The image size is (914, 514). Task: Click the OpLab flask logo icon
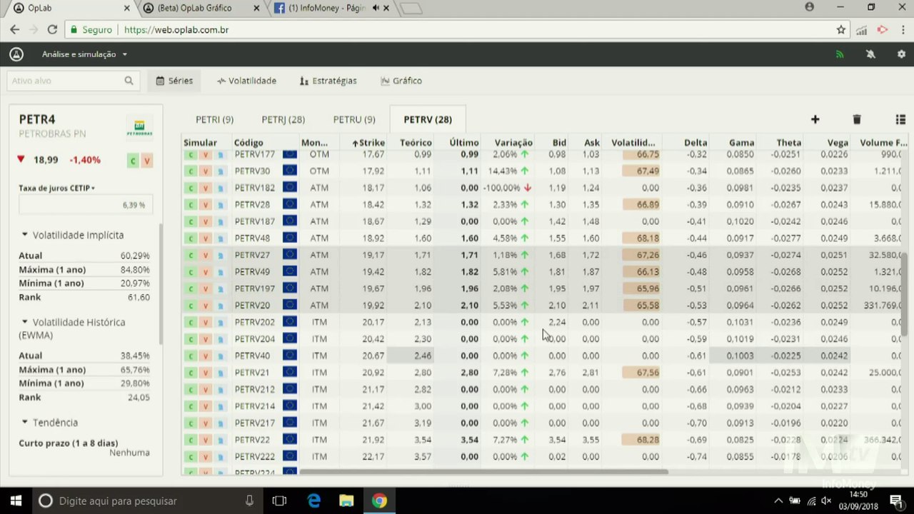pyautogui.click(x=16, y=54)
